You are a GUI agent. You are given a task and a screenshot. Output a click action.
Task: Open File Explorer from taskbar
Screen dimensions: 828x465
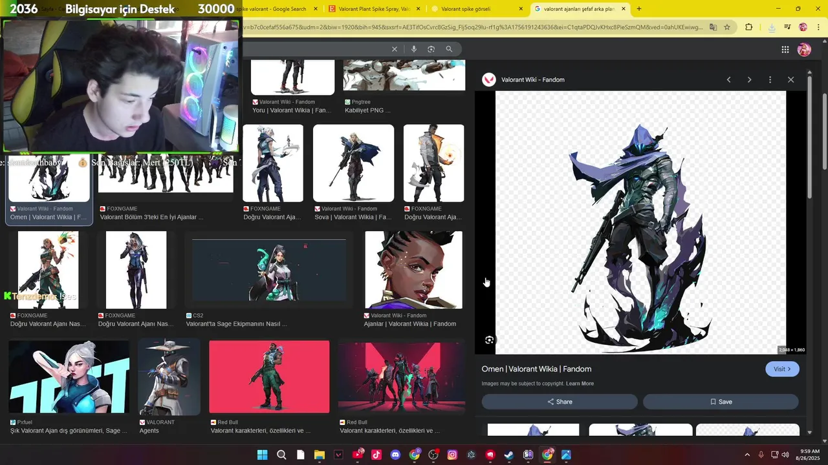click(x=320, y=455)
